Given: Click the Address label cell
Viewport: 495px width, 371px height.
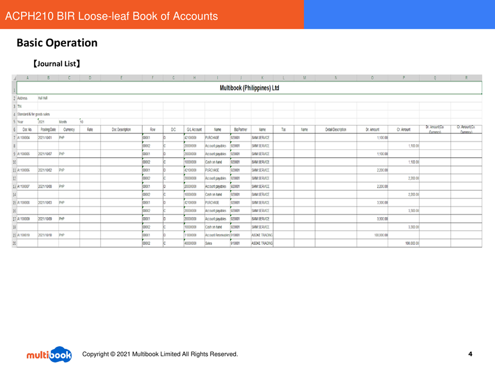Looking at the screenshot, I should pos(27,98).
